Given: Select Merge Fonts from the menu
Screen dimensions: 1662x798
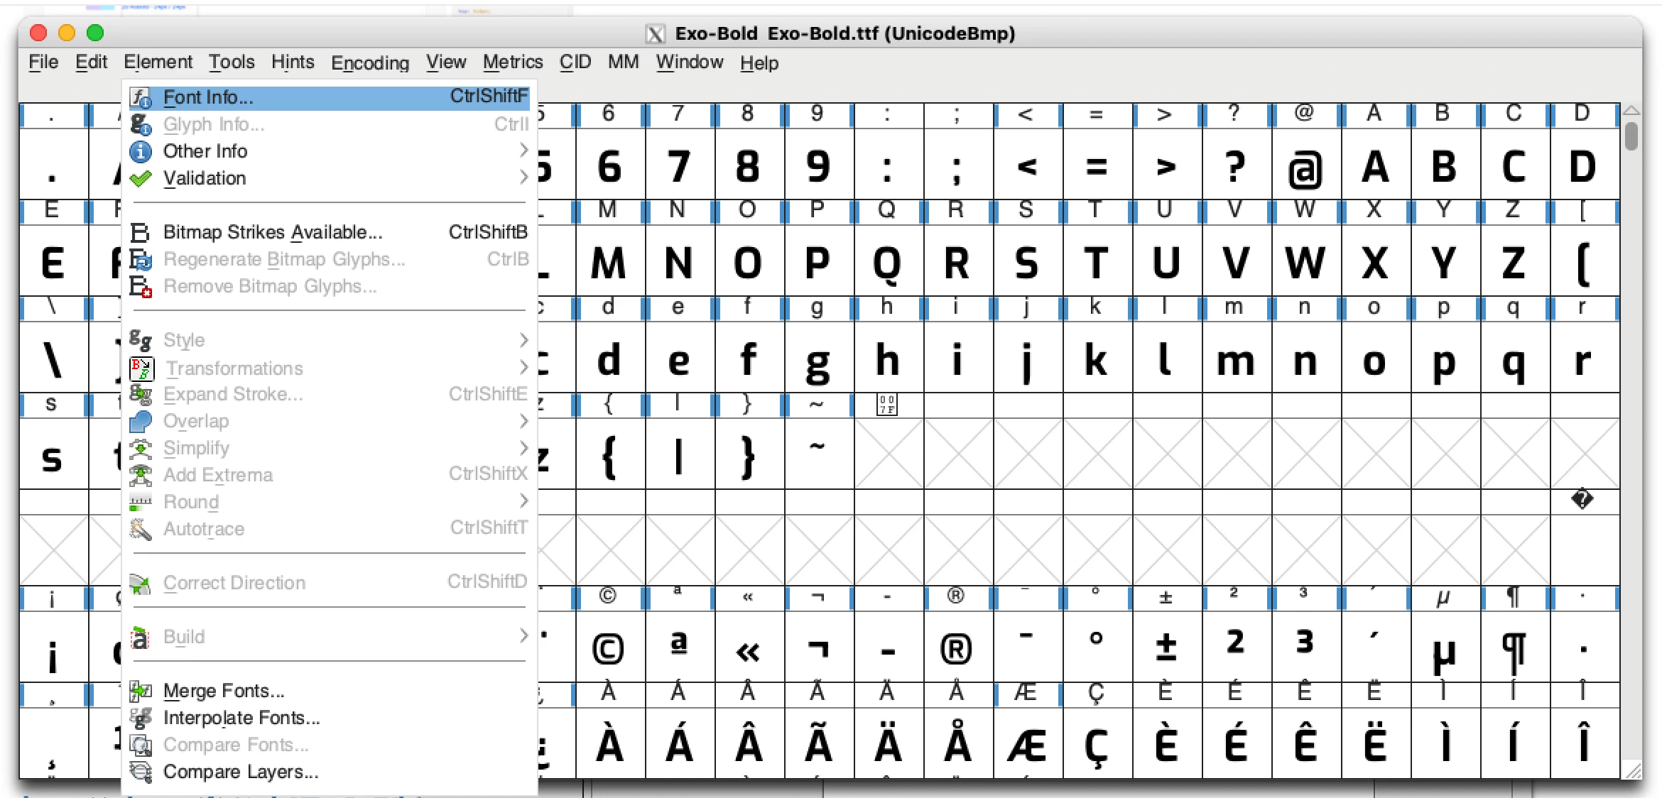Looking at the screenshot, I should click(224, 691).
